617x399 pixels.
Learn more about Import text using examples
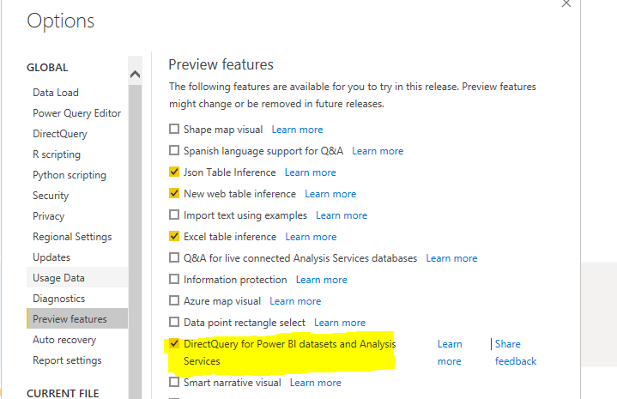pos(342,215)
